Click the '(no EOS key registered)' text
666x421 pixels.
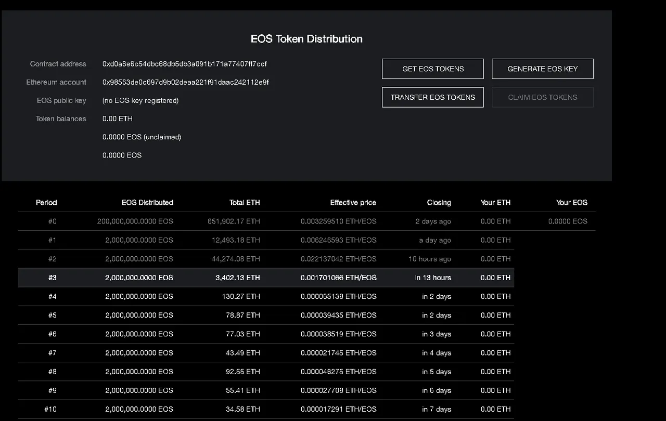click(140, 100)
